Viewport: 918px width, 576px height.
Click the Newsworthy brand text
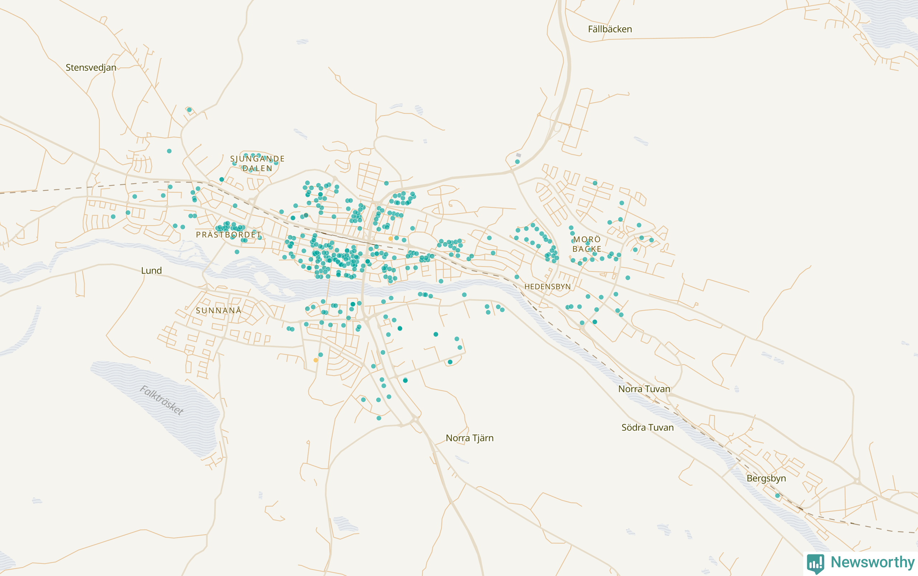click(x=873, y=562)
